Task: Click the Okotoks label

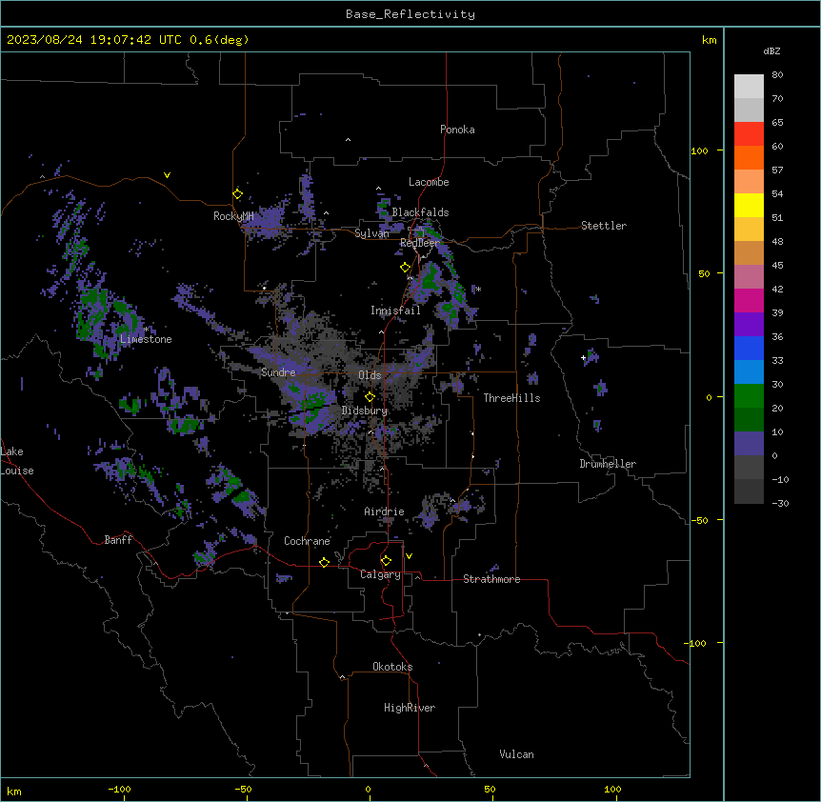Action: pos(392,667)
